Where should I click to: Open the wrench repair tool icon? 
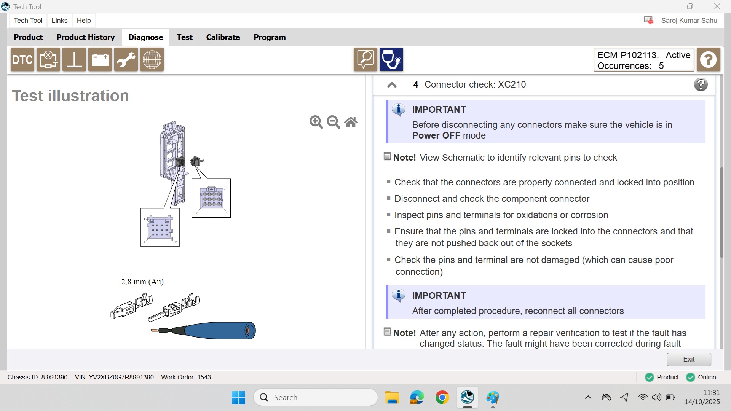pos(126,60)
